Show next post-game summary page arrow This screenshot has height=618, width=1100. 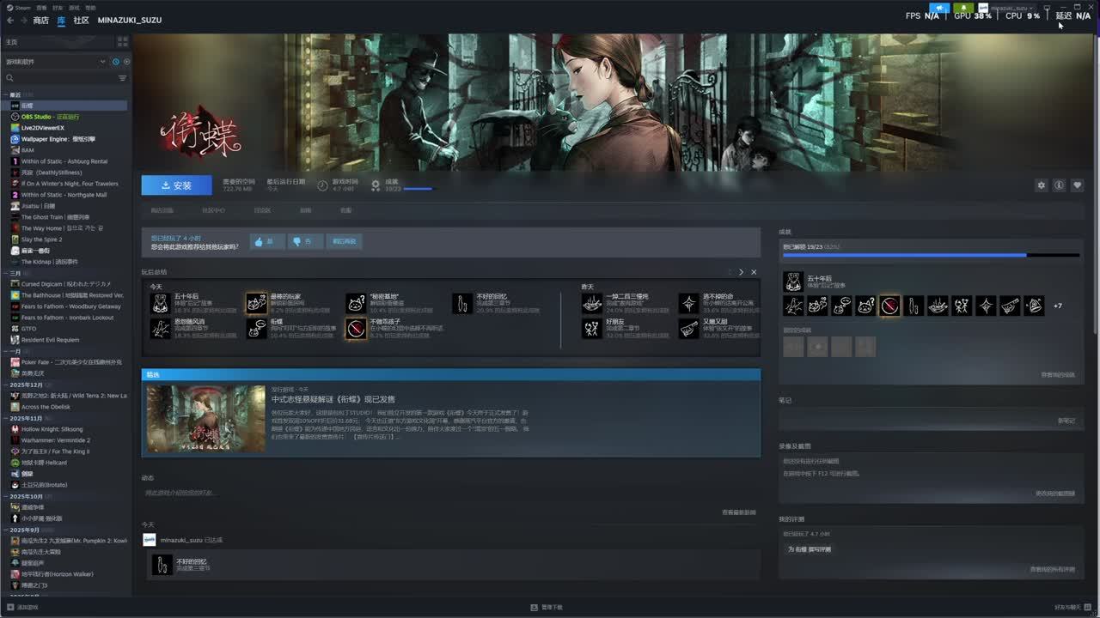coord(741,272)
